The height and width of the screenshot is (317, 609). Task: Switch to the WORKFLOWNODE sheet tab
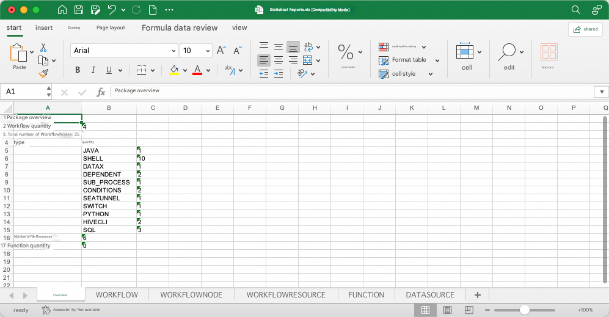click(191, 295)
